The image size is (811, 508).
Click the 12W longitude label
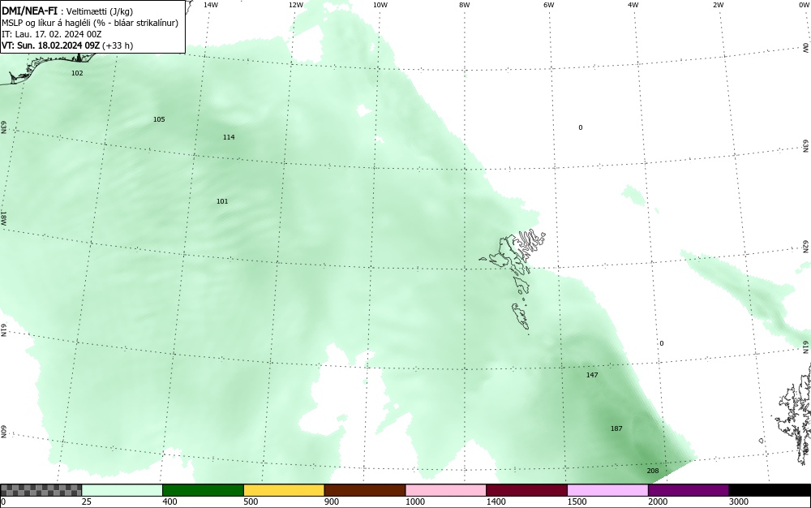click(x=295, y=5)
